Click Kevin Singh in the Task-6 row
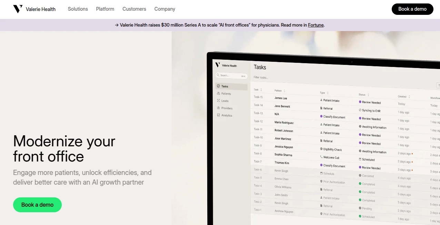The image size is (440, 225). coord(281,171)
